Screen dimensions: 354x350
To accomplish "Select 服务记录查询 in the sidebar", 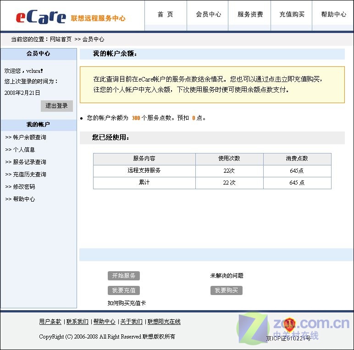I will [29, 162].
